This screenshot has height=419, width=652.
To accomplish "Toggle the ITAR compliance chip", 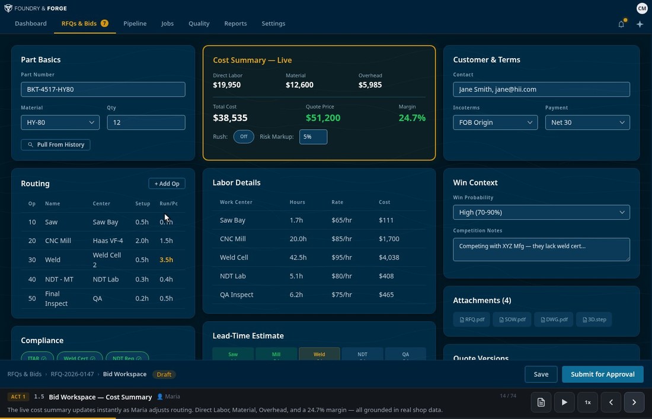I will (x=37, y=359).
